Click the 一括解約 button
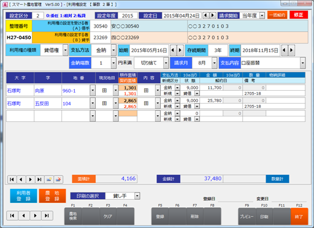Image resolution: width=314 pixels, height=228 pixels. (277, 15)
